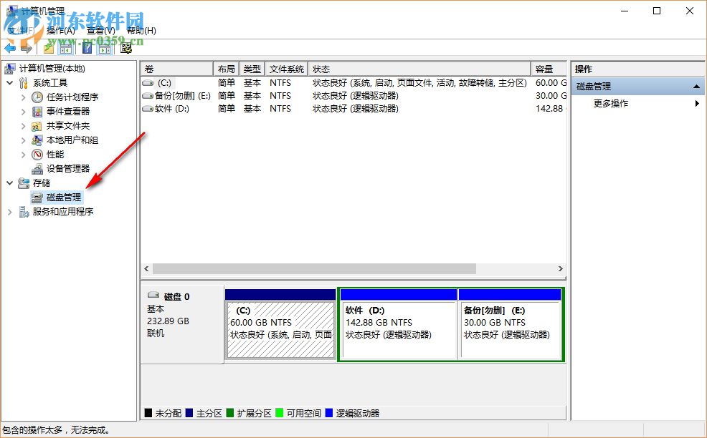Click the Shared Folders (共享文件夹) icon
The width and height of the screenshot is (707, 438).
coord(37,125)
